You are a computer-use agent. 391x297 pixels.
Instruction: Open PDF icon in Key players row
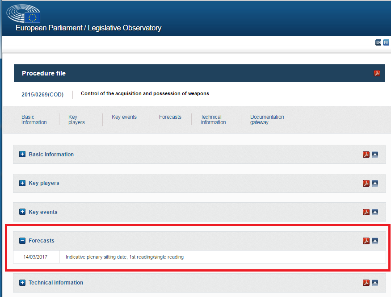point(366,183)
